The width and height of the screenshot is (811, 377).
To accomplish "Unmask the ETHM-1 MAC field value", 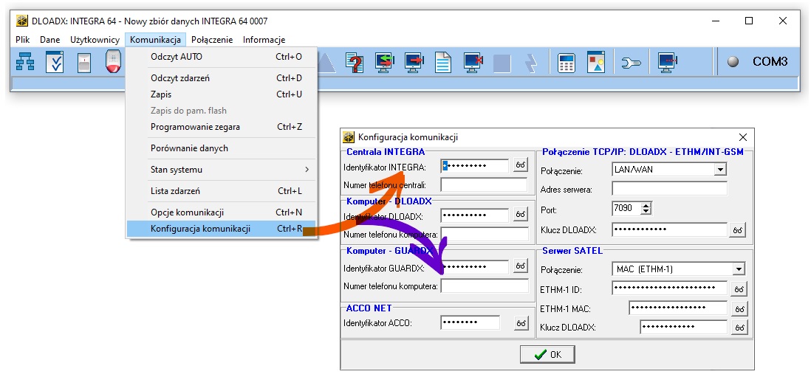I will 738,308.
